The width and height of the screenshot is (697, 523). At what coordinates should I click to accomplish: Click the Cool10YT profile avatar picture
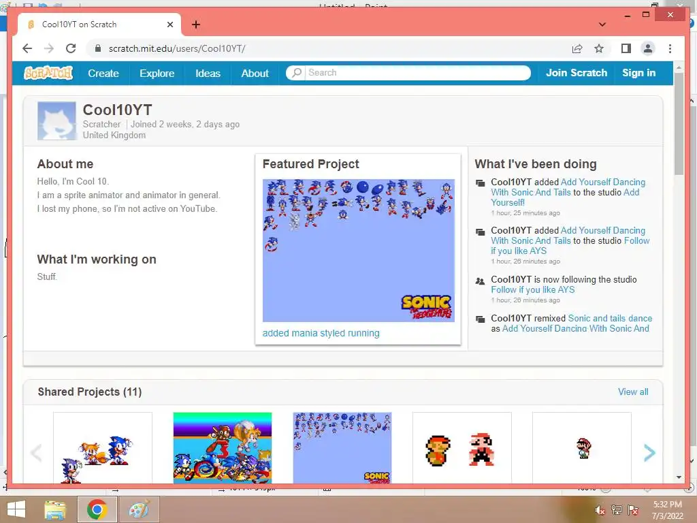(56, 121)
